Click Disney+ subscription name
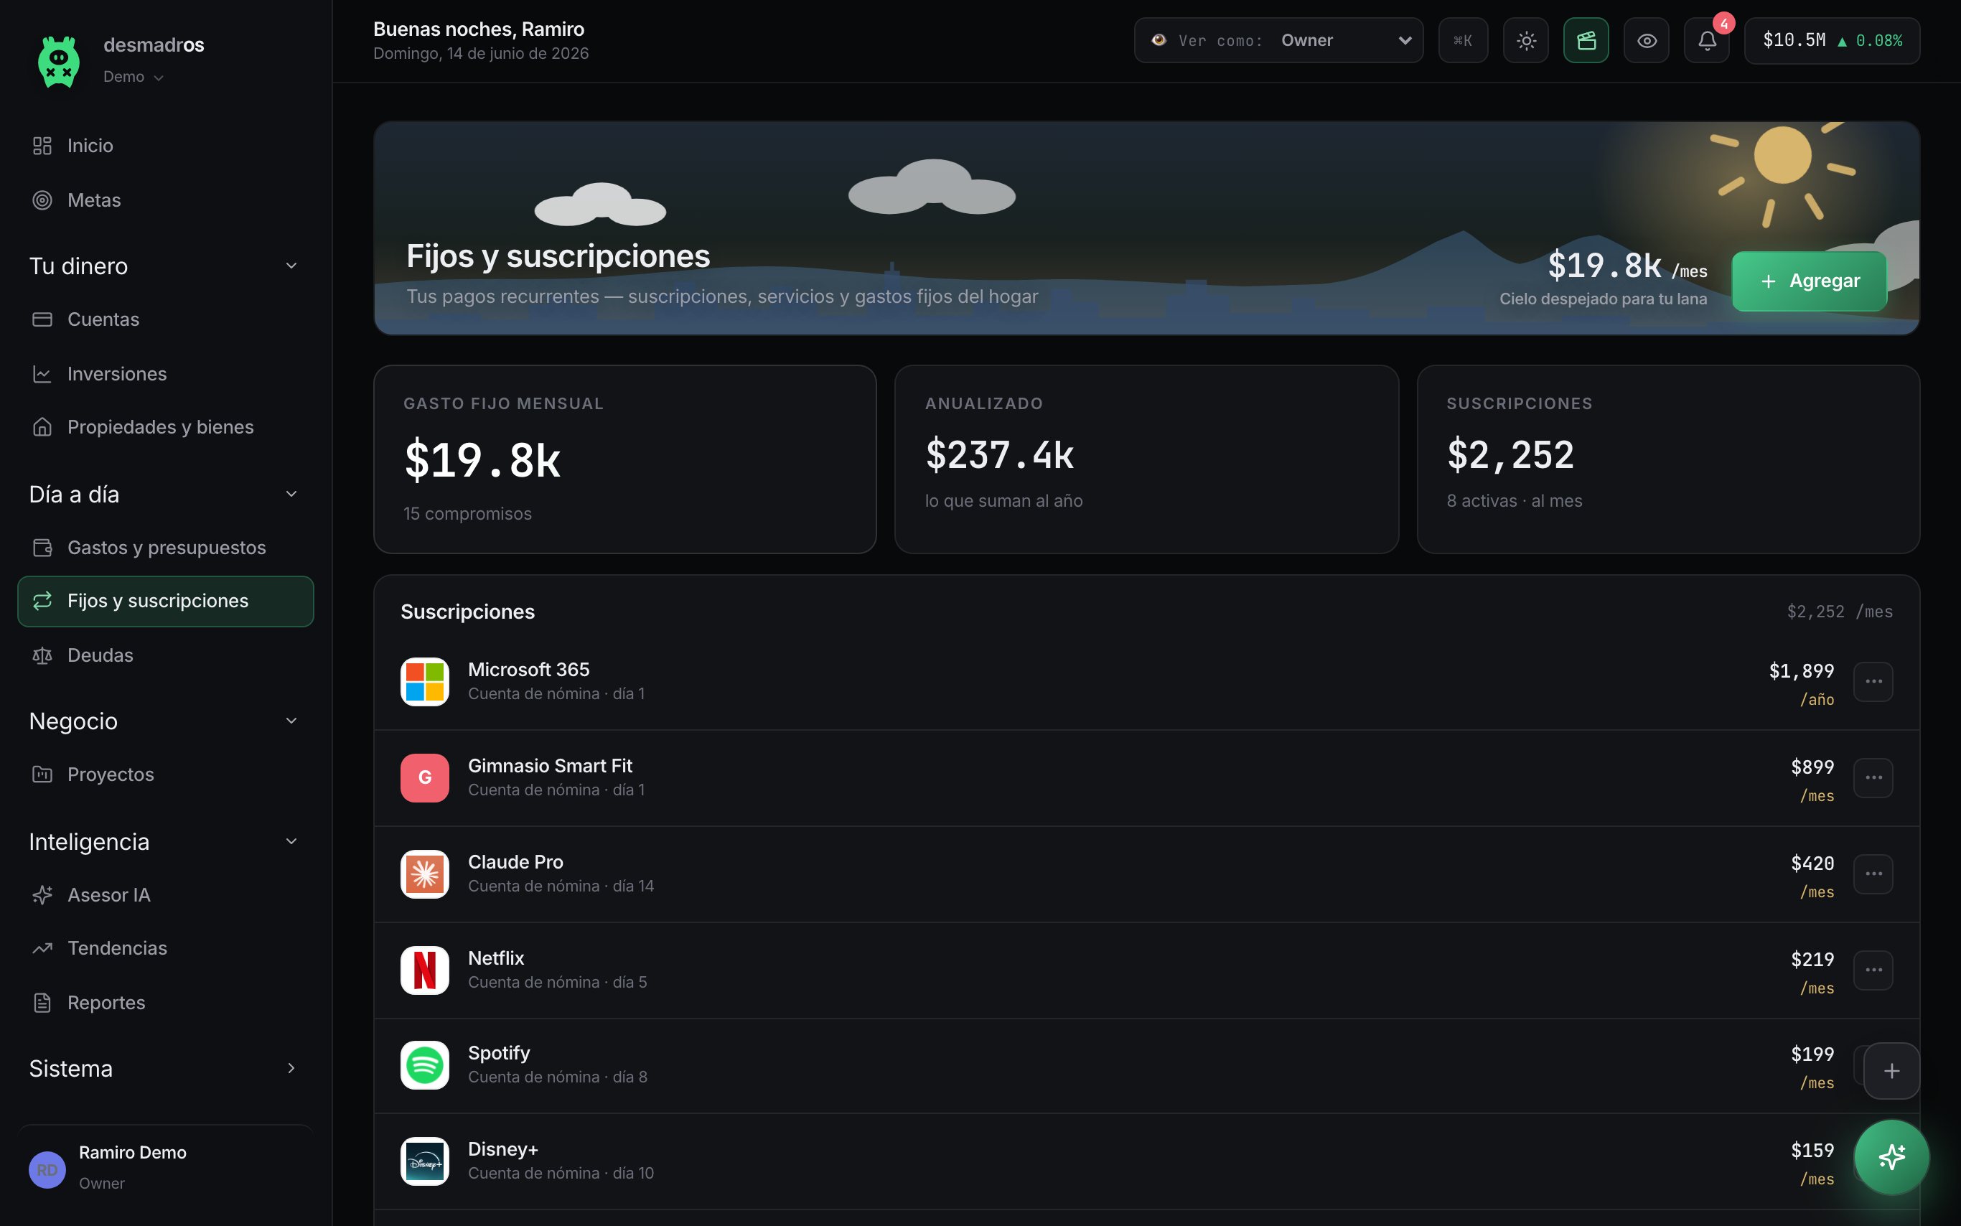This screenshot has width=1961, height=1226. click(x=502, y=1150)
